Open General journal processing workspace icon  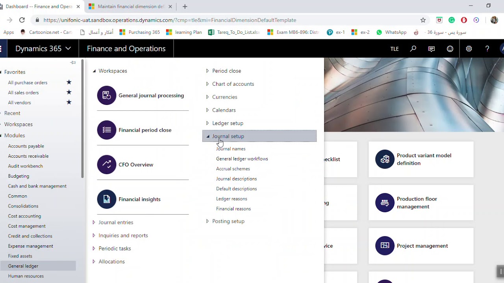107,96
